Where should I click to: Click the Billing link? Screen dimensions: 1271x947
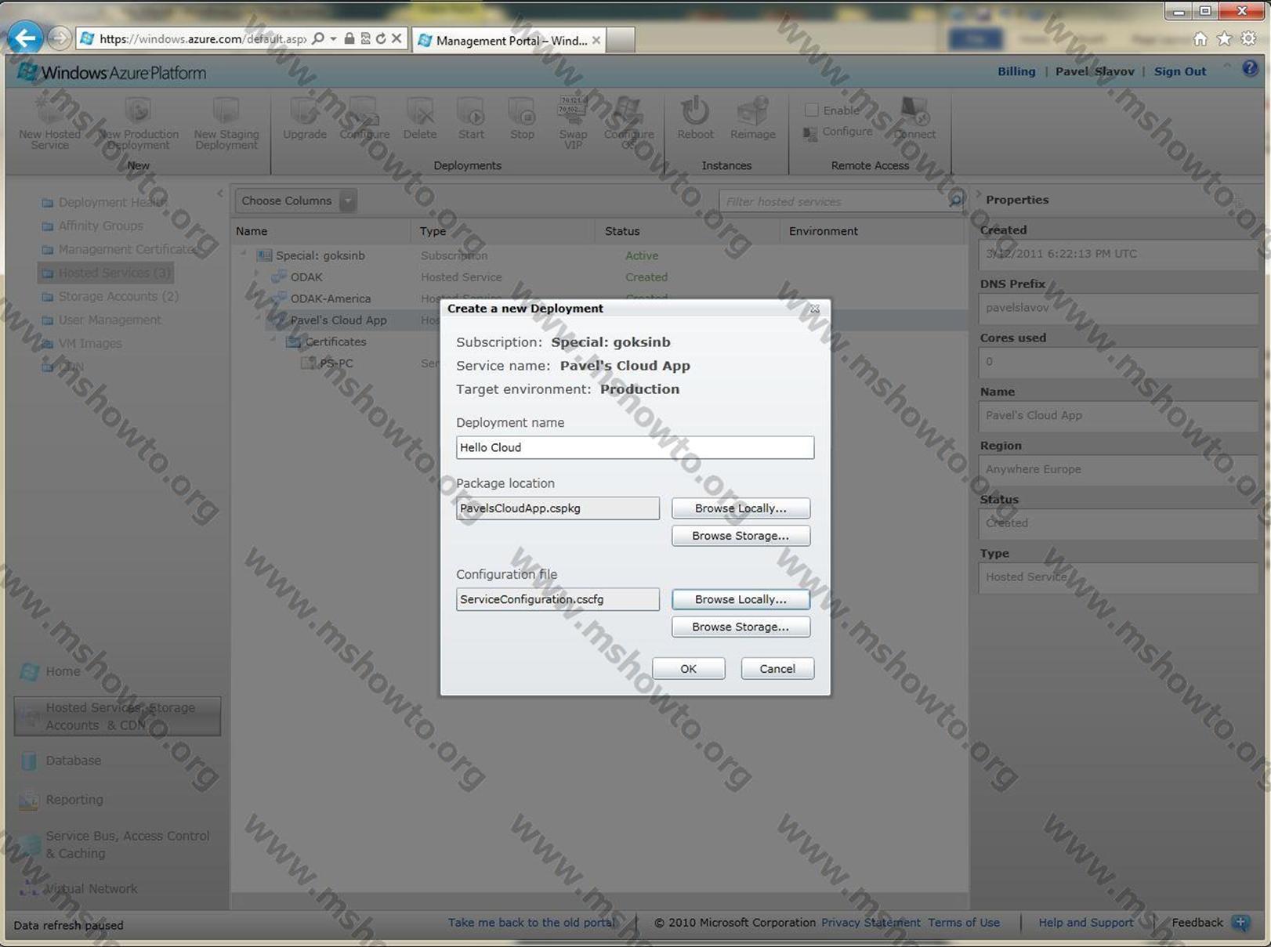point(1016,71)
